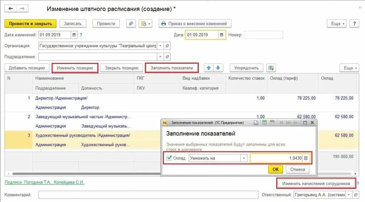The width and height of the screenshot is (365, 202).
Task: Close the Заполнение показателей dialog
Action: (312, 123)
